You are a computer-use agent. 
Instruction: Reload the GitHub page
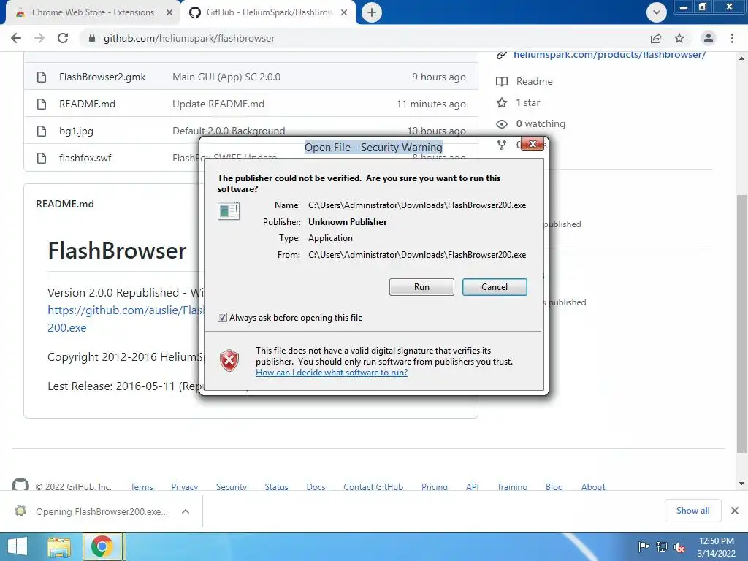[63, 38]
